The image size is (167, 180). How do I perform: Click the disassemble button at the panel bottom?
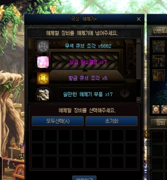[85, 178]
